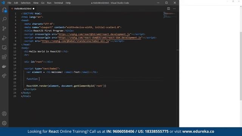242x136 pixels.
Task: Open the Terminal menu
Action: [59, 3]
